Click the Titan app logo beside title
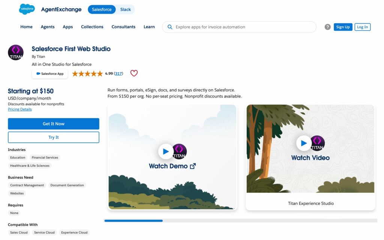384x240 pixels. (16, 53)
